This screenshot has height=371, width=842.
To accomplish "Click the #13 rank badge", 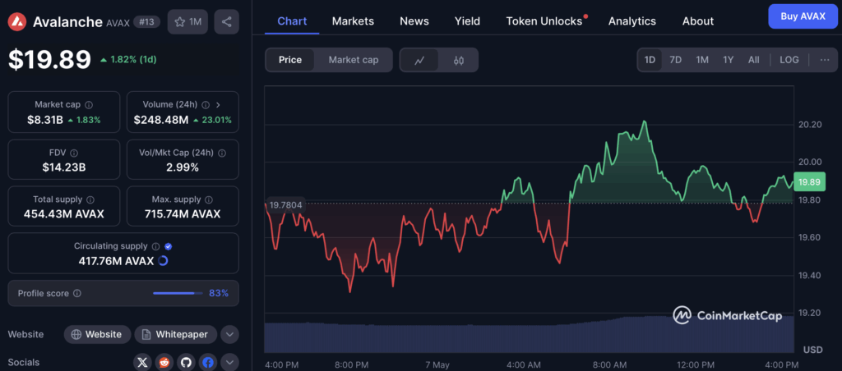I will [x=146, y=22].
